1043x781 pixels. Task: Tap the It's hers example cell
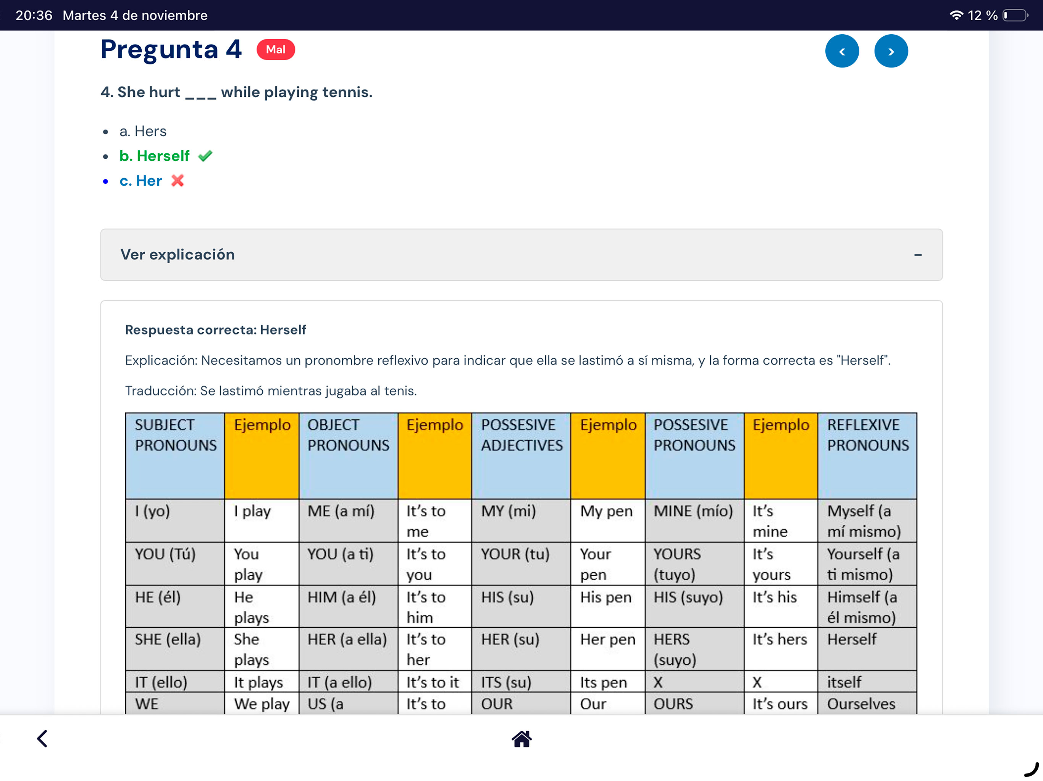coord(781,649)
